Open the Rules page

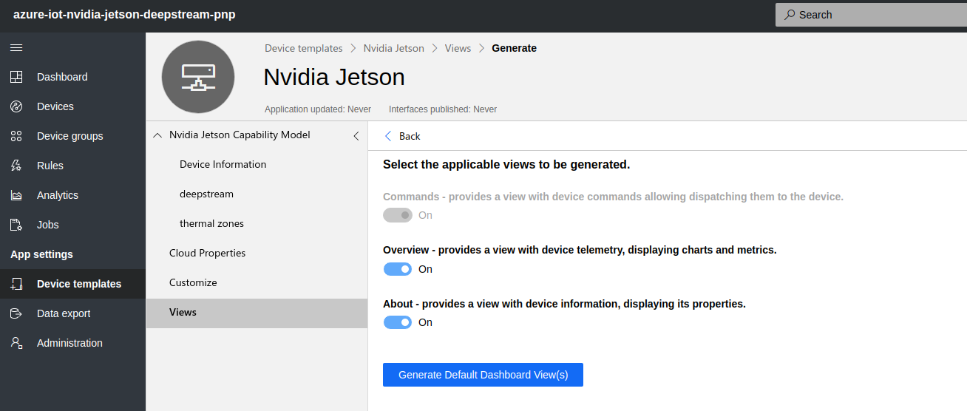click(72, 166)
